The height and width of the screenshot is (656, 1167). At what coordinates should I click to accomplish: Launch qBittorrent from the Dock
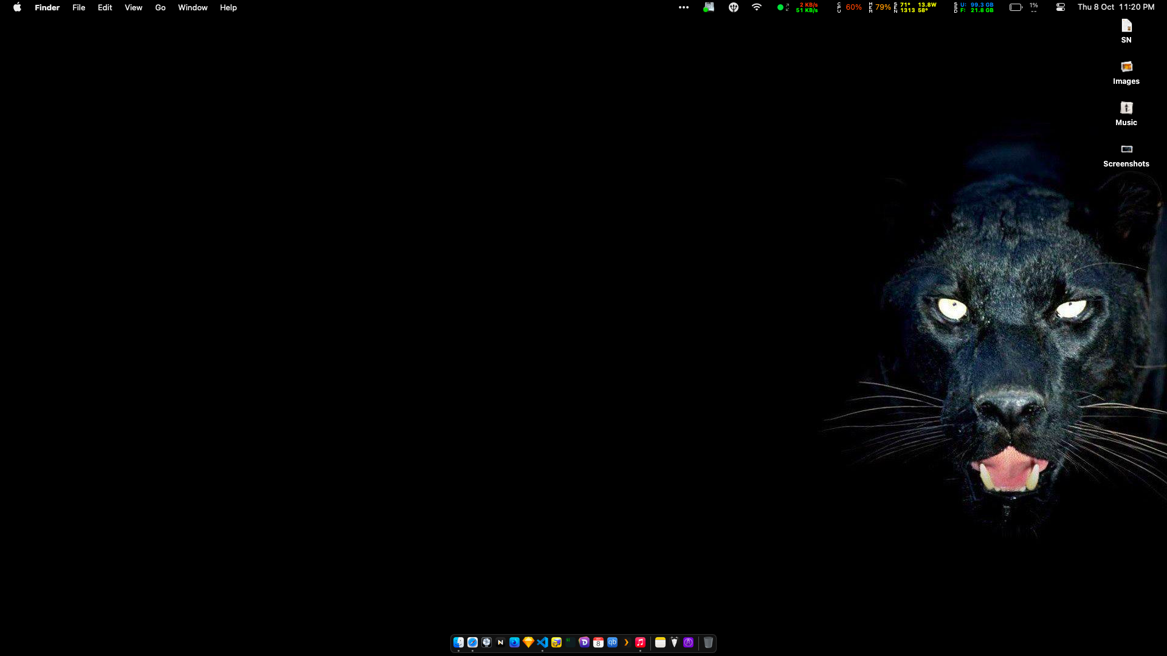click(612, 642)
